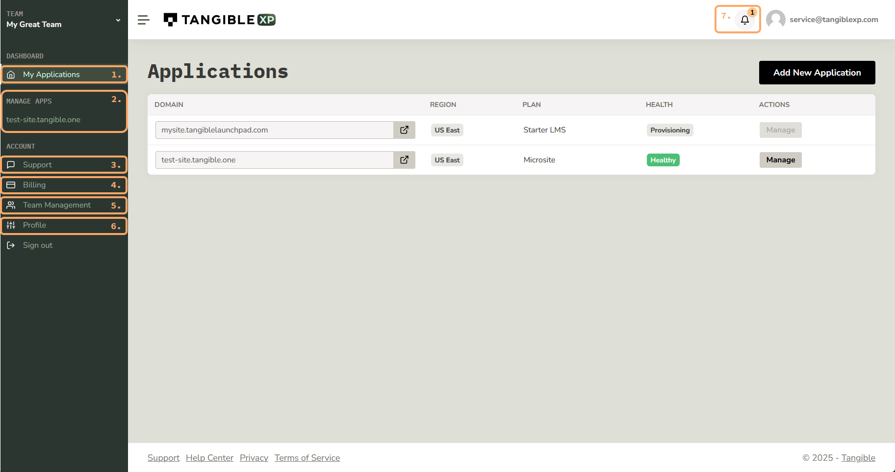895x472 pixels.
Task: Open service@tangiblexp.com account menu
Action: click(x=833, y=20)
